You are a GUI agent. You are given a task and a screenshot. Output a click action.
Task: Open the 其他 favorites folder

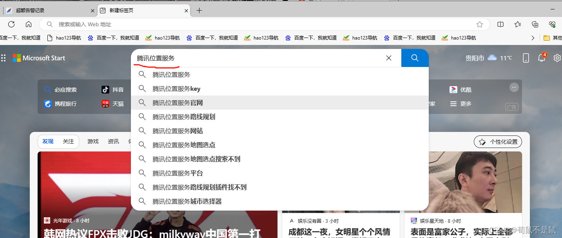(553, 38)
